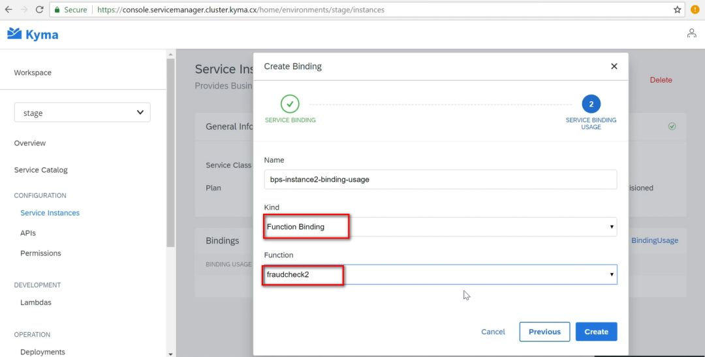Expand the stage environment selector
The width and height of the screenshot is (705, 357).
tap(82, 113)
